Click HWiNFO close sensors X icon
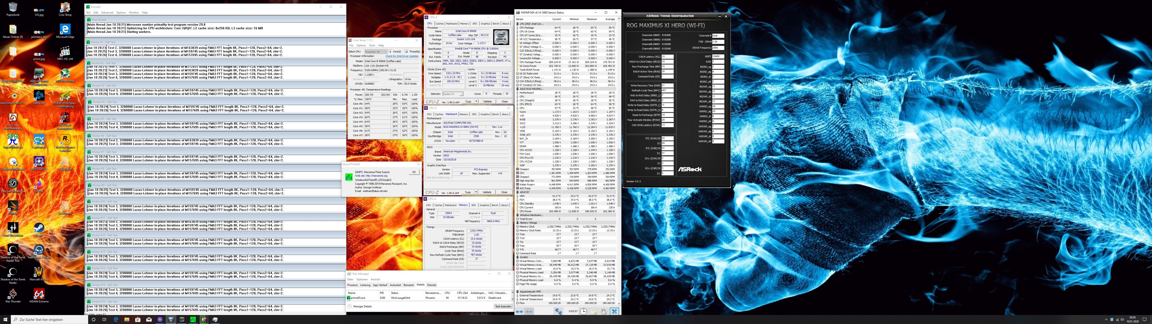This screenshot has width=1152, height=324. coord(614,311)
